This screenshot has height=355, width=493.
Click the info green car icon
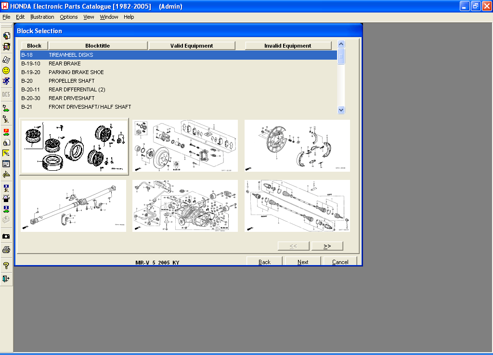pyautogui.click(x=6, y=209)
